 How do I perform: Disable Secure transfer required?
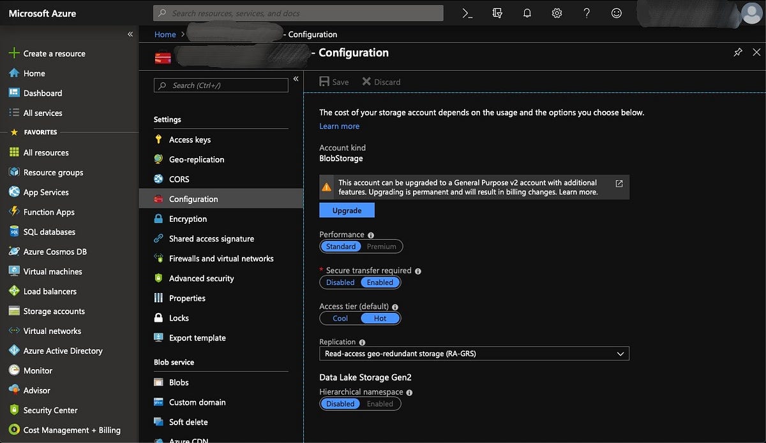pyautogui.click(x=340, y=282)
